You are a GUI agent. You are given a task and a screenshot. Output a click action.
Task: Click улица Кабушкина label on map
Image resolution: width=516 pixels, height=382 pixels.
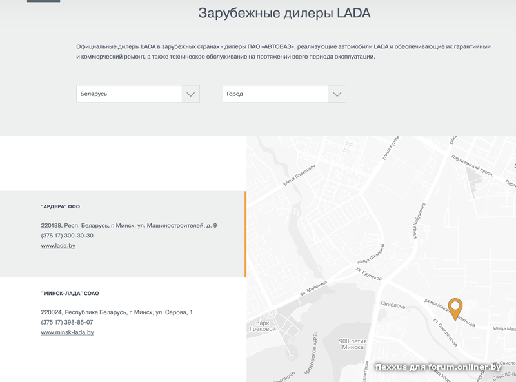[x=419, y=221]
